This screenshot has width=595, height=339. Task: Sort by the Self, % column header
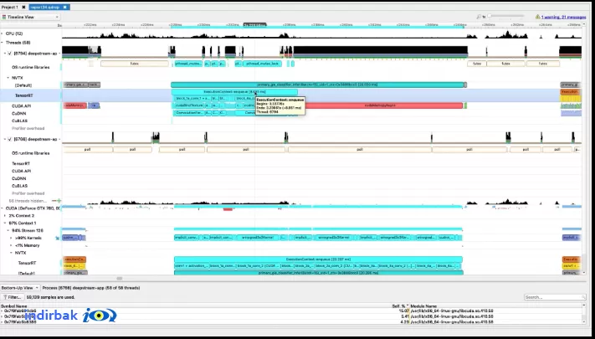pyautogui.click(x=400, y=306)
